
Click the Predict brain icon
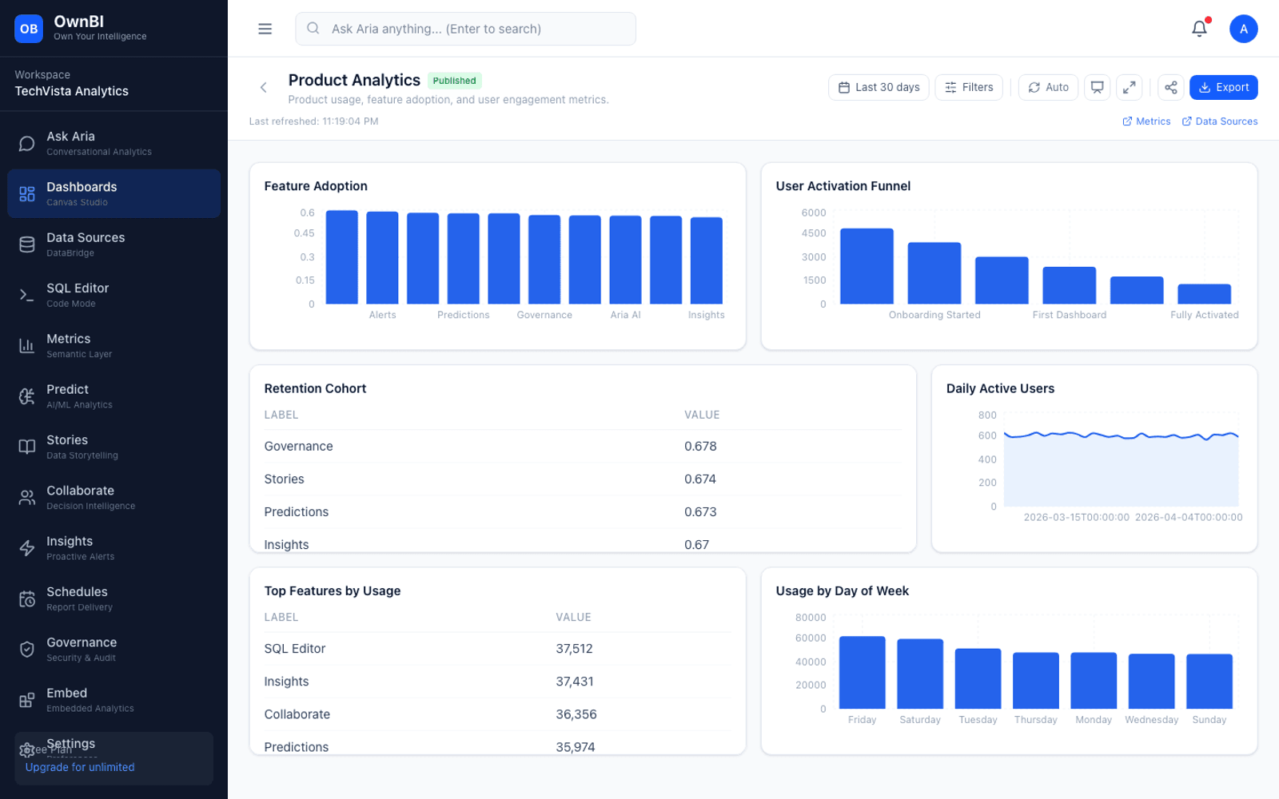27,396
